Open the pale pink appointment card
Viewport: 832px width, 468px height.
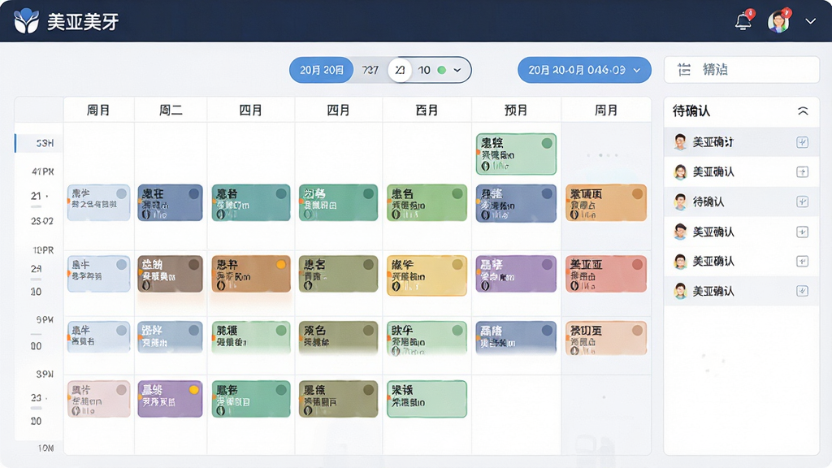(98, 398)
